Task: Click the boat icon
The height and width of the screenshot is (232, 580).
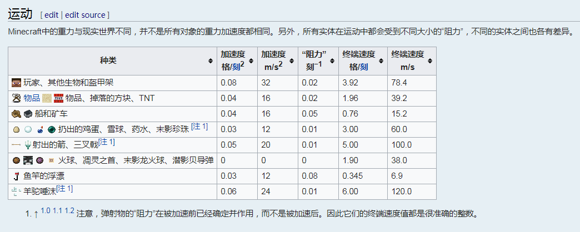Action: (x=16, y=114)
